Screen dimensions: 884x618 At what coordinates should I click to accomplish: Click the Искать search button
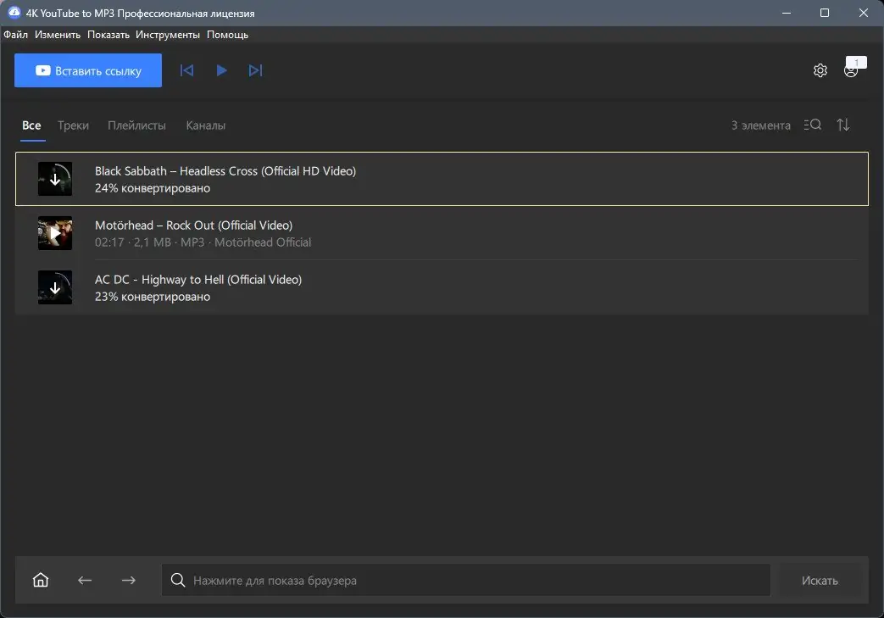[820, 580]
